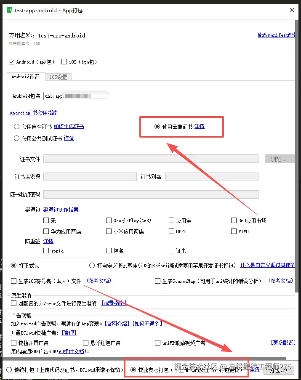Check the uniMP激励视频广告 checkbox
Viewport: 301px width, 380px height.
(157, 343)
